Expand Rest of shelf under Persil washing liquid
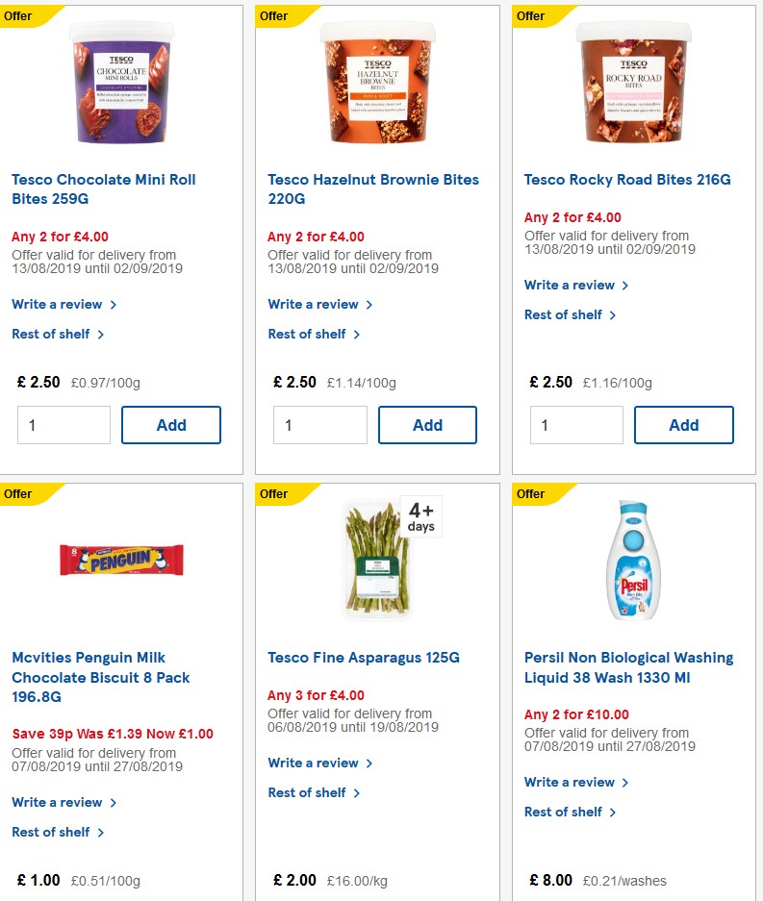This screenshot has width=763, height=901. (x=564, y=812)
